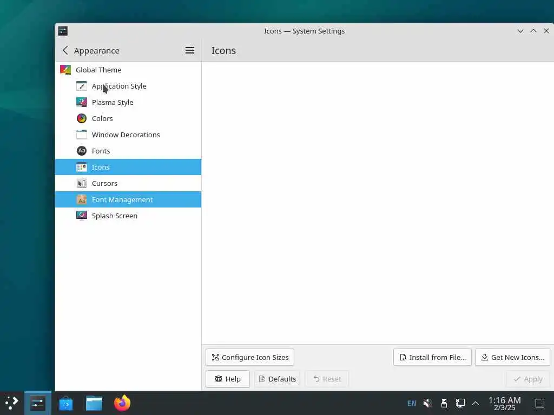Select the Window Decorations entry
The height and width of the screenshot is (415, 554).
click(x=128, y=135)
